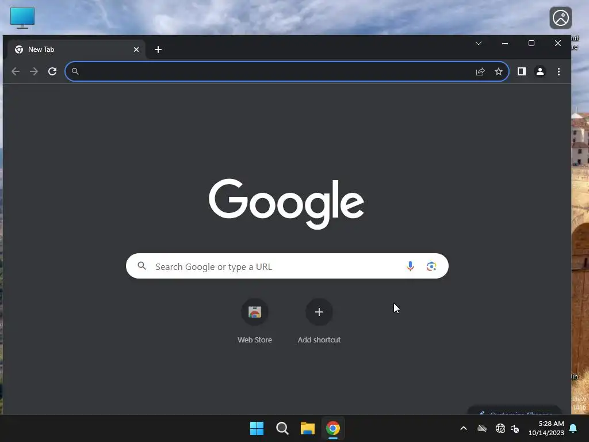Click the magnifier in Google search box
Image resolution: width=589 pixels, height=442 pixels.
(141, 266)
